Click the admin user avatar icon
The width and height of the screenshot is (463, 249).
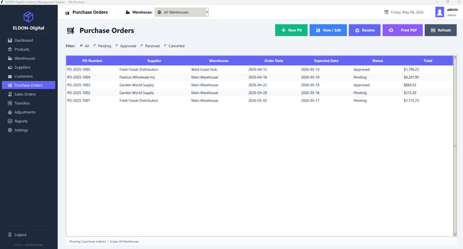coord(439,12)
